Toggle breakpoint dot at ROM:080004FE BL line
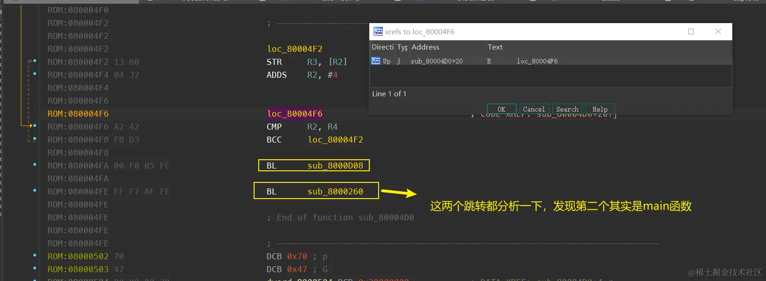The image size is (766, 281). (x=35, y=190)
